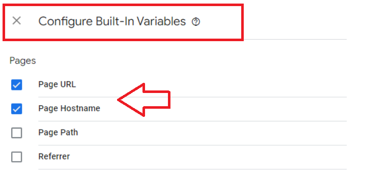Click the white checkmark in Page URL box
The height and width of the screenshot is (188, 373).
(17, 85)
